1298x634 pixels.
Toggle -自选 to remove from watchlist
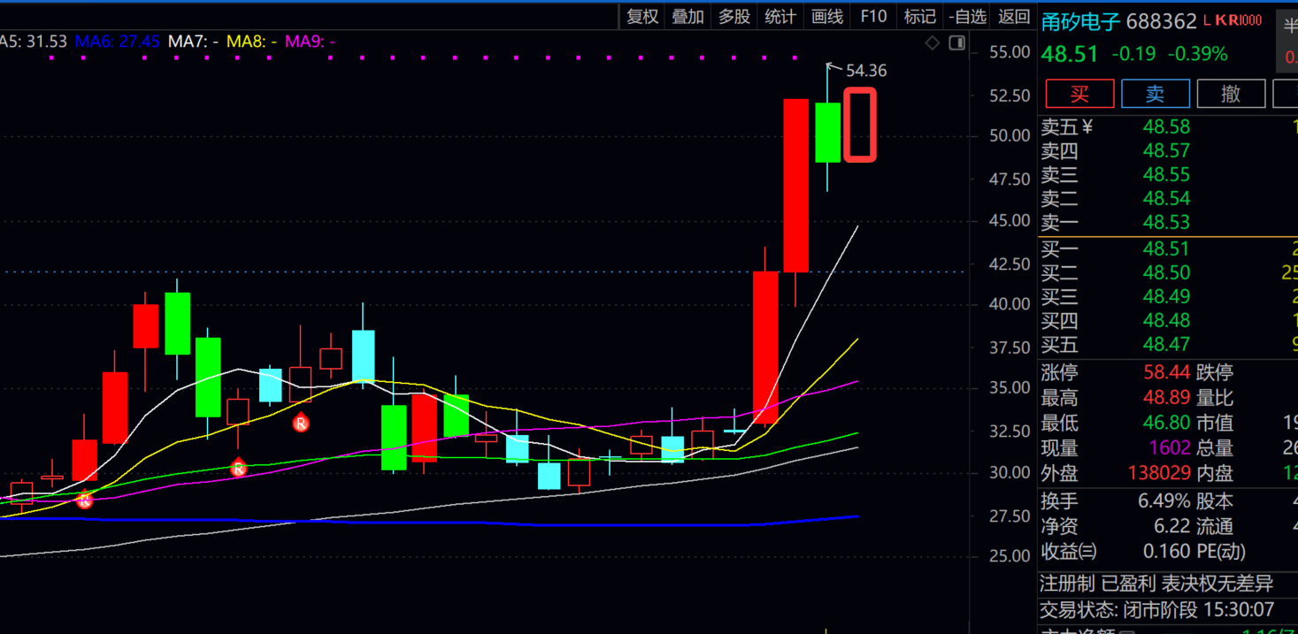click(x=967, y=17)
